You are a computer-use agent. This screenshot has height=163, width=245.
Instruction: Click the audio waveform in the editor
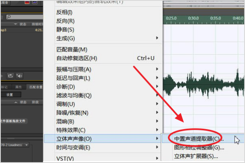point(203,84)
